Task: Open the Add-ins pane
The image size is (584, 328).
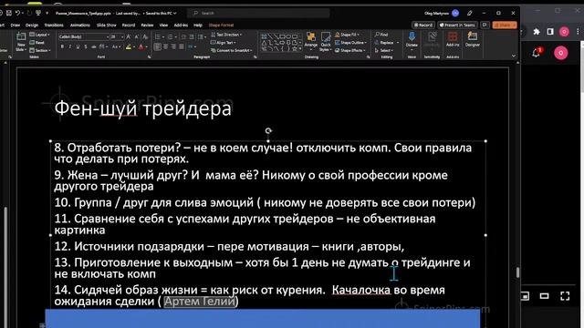Action: tap(453, 39)
